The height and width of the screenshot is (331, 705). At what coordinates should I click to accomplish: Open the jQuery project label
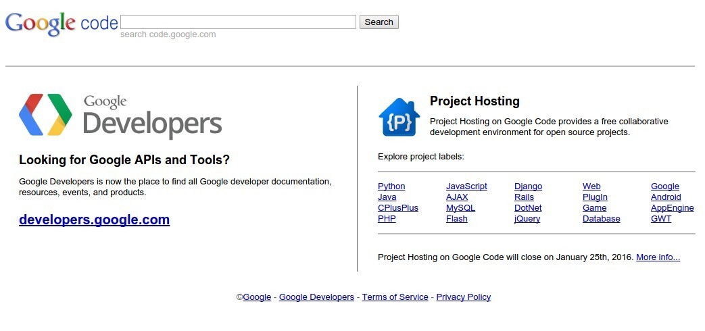click(527, 219)
